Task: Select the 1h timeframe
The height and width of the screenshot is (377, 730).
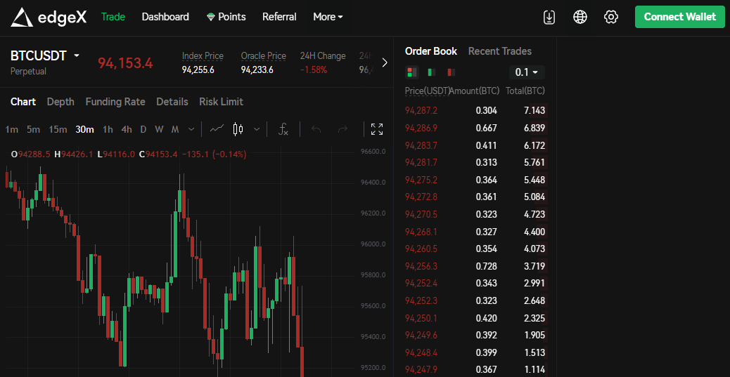Action: point(108,129)
